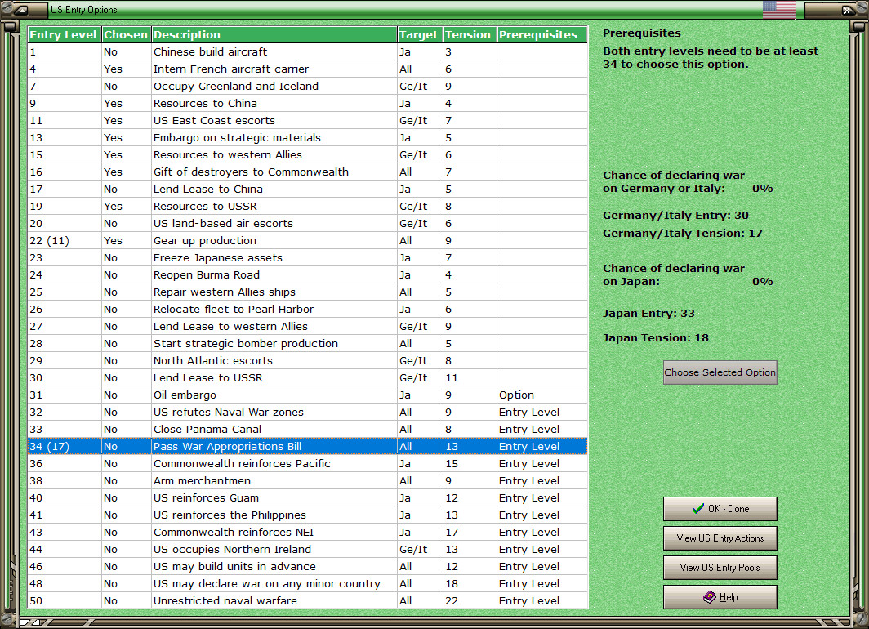Select 'US reinforces the Philippines' row
The image size is (869, 629).
point(308,515)
